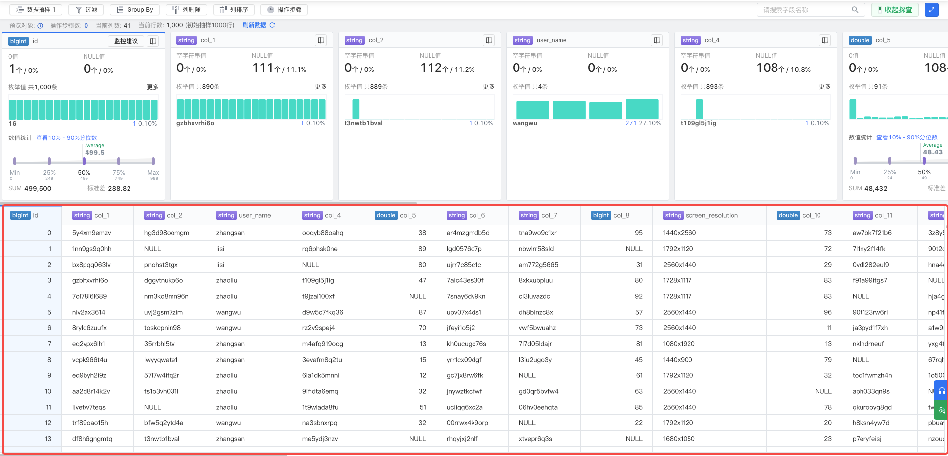
Task: Click the column layout icon on col_2 card
Action: (x=489, y=40)
